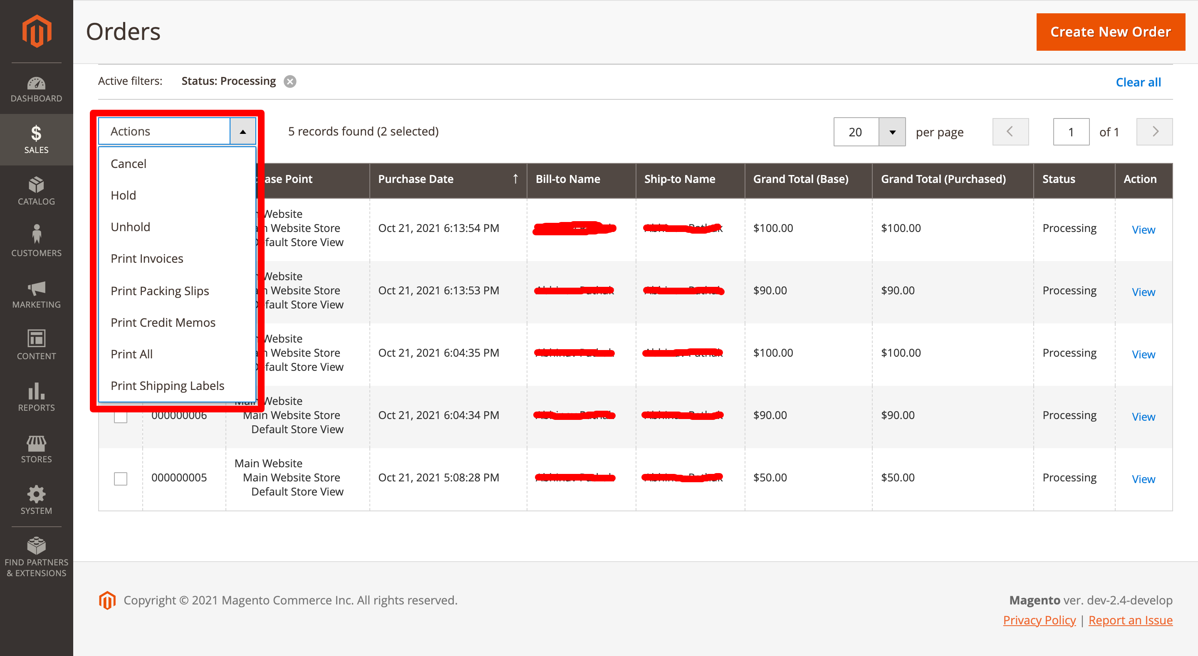Click inside the page number field
The width and height of the screenshot is (1198, 656).
tap(1071, 131)
